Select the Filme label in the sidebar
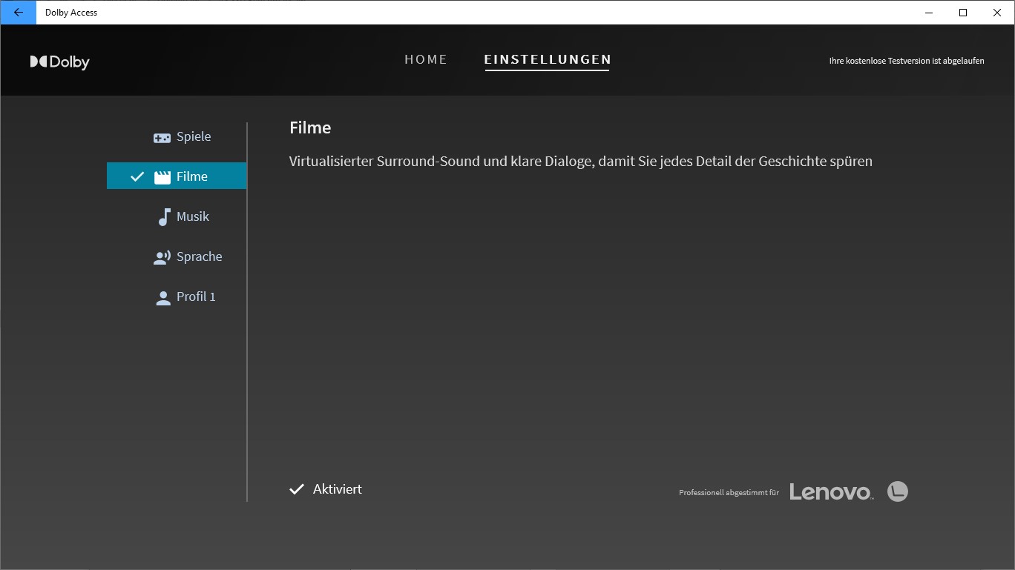This screenshot has height=570, width=1015. coord(192,176)
